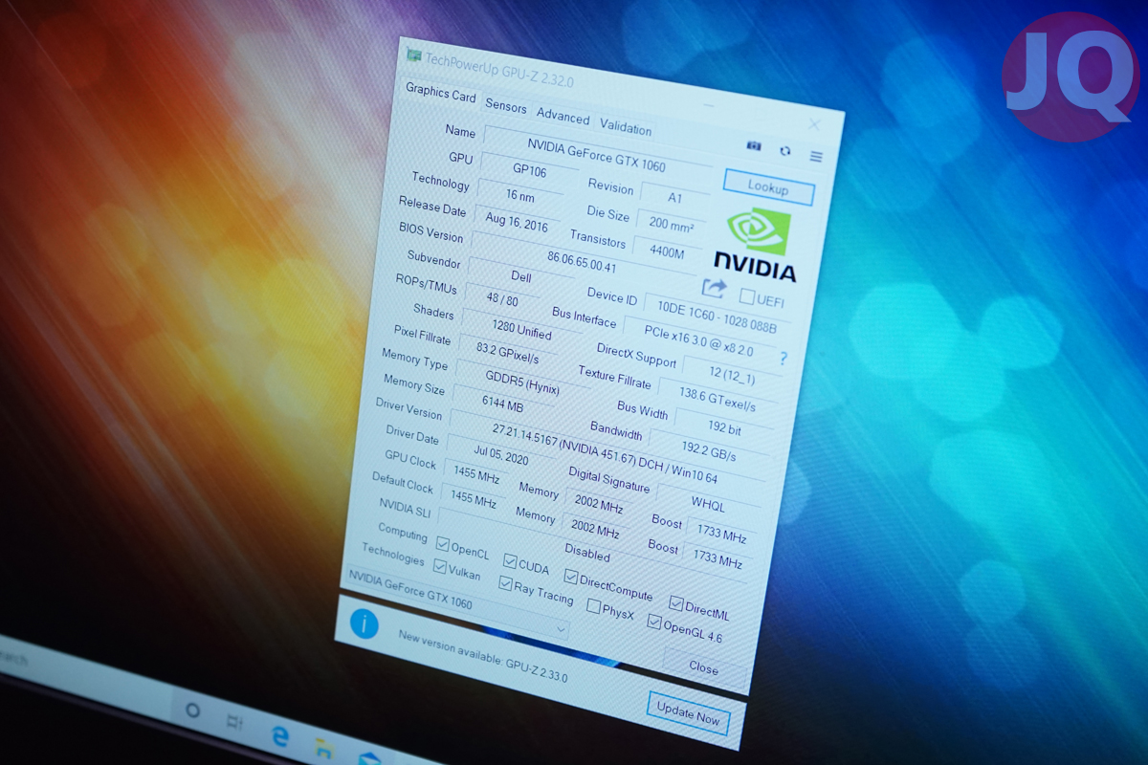Toggle the OpenCL checkbox
Image resolution: width=1148 pixels, height=765 pixels.
442,543
